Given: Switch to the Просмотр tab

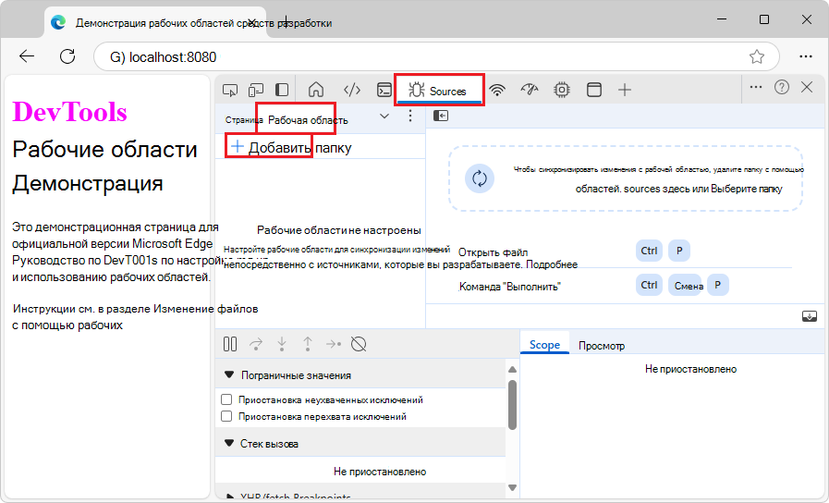Looking at the screenshot, I should (602, 346).
